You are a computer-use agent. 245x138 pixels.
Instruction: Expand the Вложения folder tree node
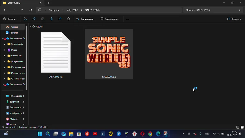[4, 56]
